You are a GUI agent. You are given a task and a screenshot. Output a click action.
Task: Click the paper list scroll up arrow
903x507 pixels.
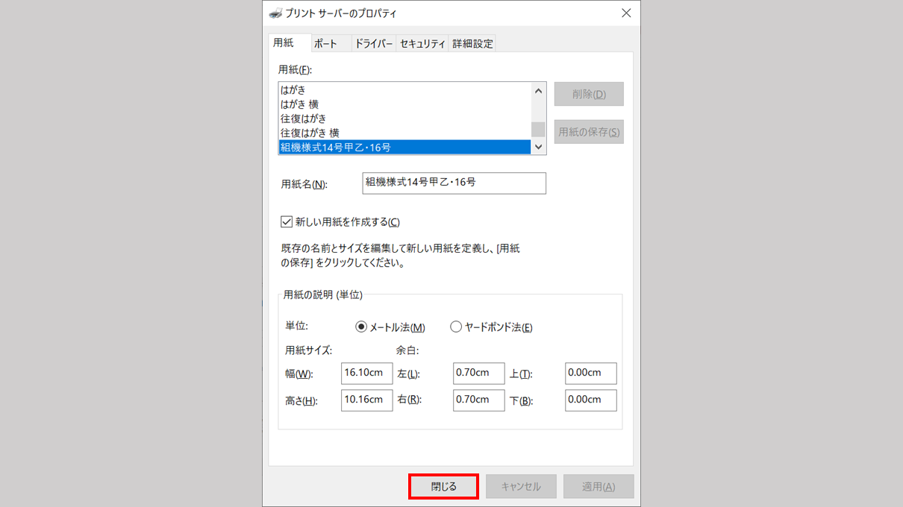click(x=538, y=90)
